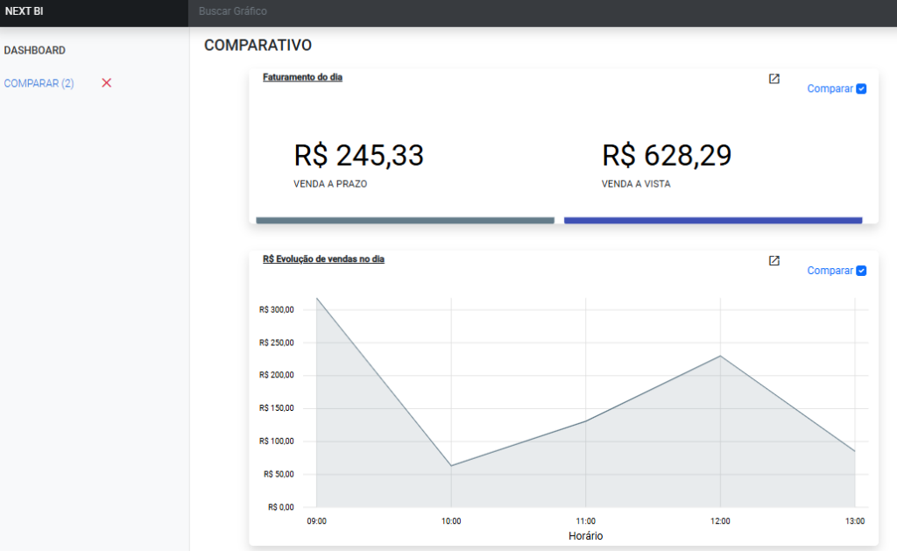Screen dimensions: 897x551
Task: Click the R$ 200,00 axis label
Action: point(276,375)
